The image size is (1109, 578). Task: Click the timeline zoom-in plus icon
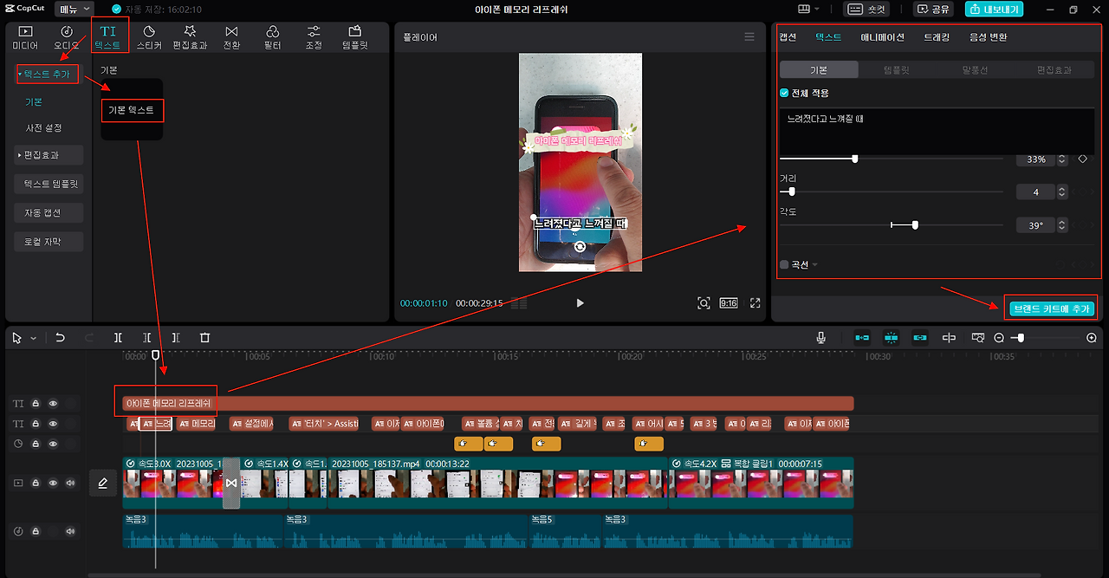coord(1092,338)
